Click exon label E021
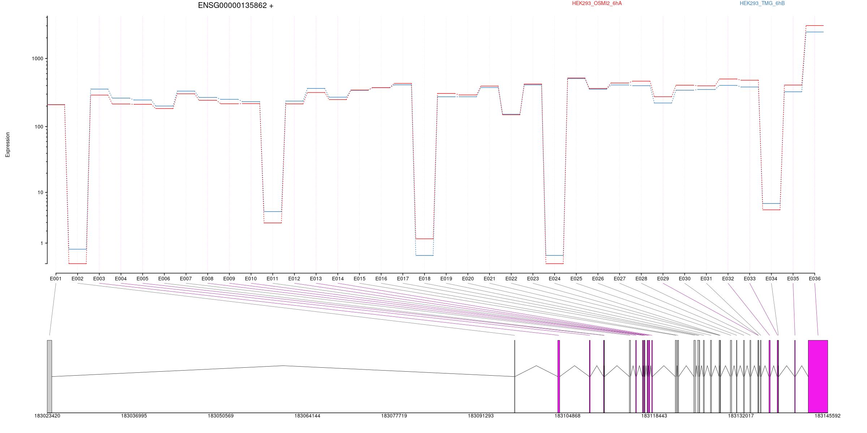 (x=489, y=279)
